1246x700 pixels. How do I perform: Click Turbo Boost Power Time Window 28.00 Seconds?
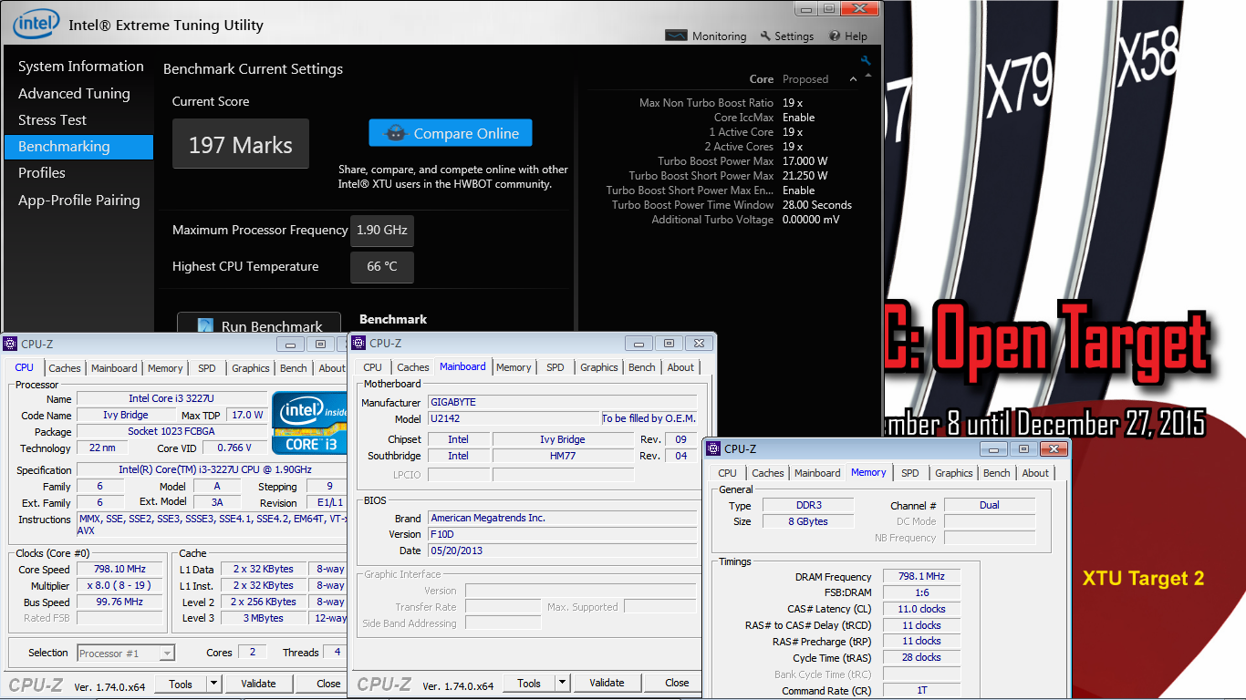(x=817, y=205)
